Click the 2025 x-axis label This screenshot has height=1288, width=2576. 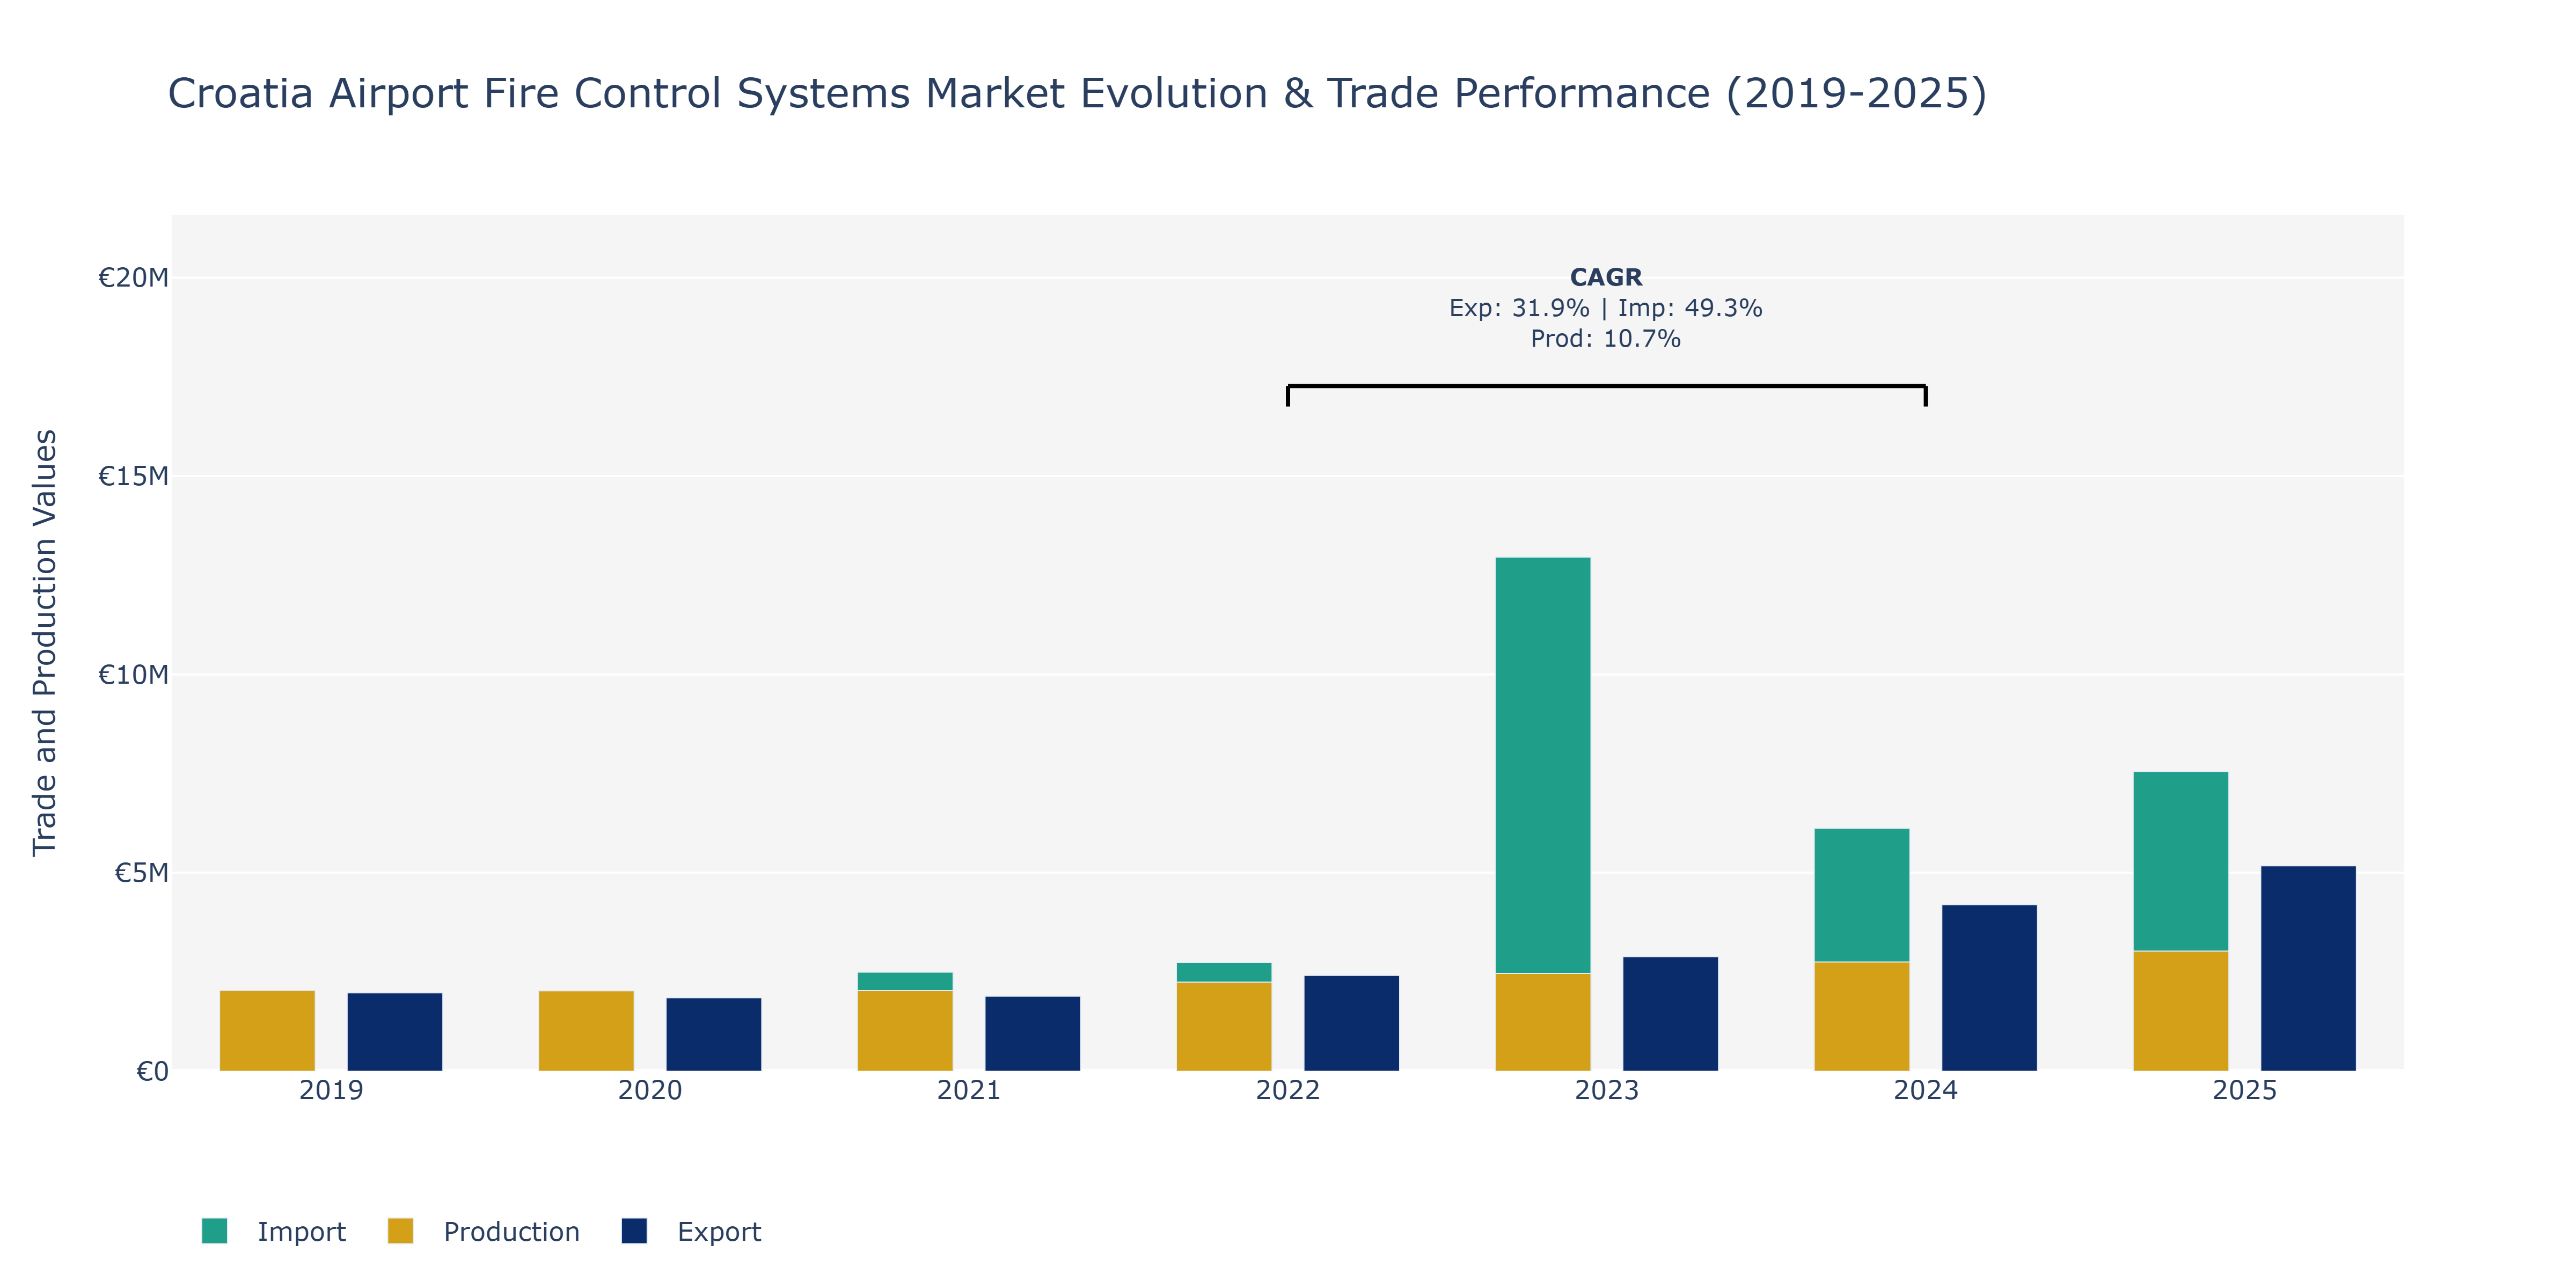pyautogui.click(x=2245, y=1090)
